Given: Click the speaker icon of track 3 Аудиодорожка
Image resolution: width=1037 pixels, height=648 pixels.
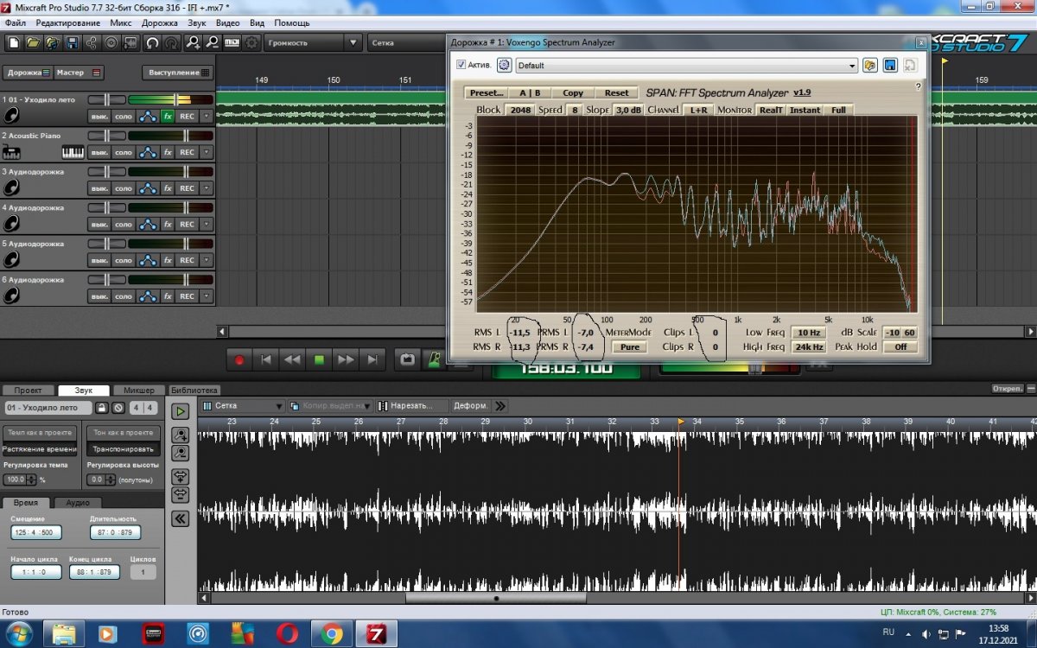Looking at the screenshot, I should click(x=11, y=188).
